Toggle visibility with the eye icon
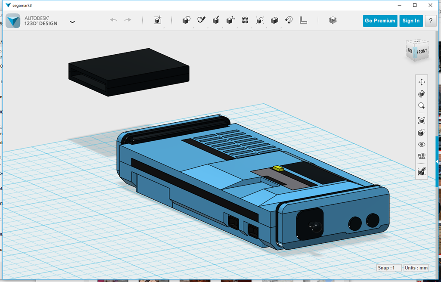 [421, 144]
